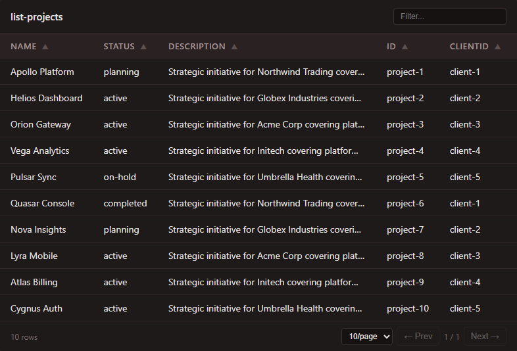Click the description in the Pulsar Sync row
Viewport: 517px width, 351px height.
[265, 177]
